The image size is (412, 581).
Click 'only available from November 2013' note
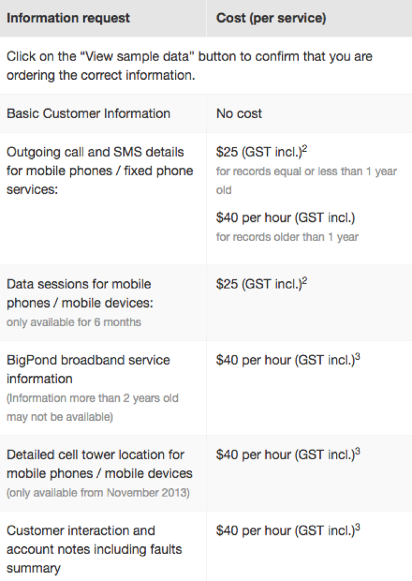tap(98, 493)
